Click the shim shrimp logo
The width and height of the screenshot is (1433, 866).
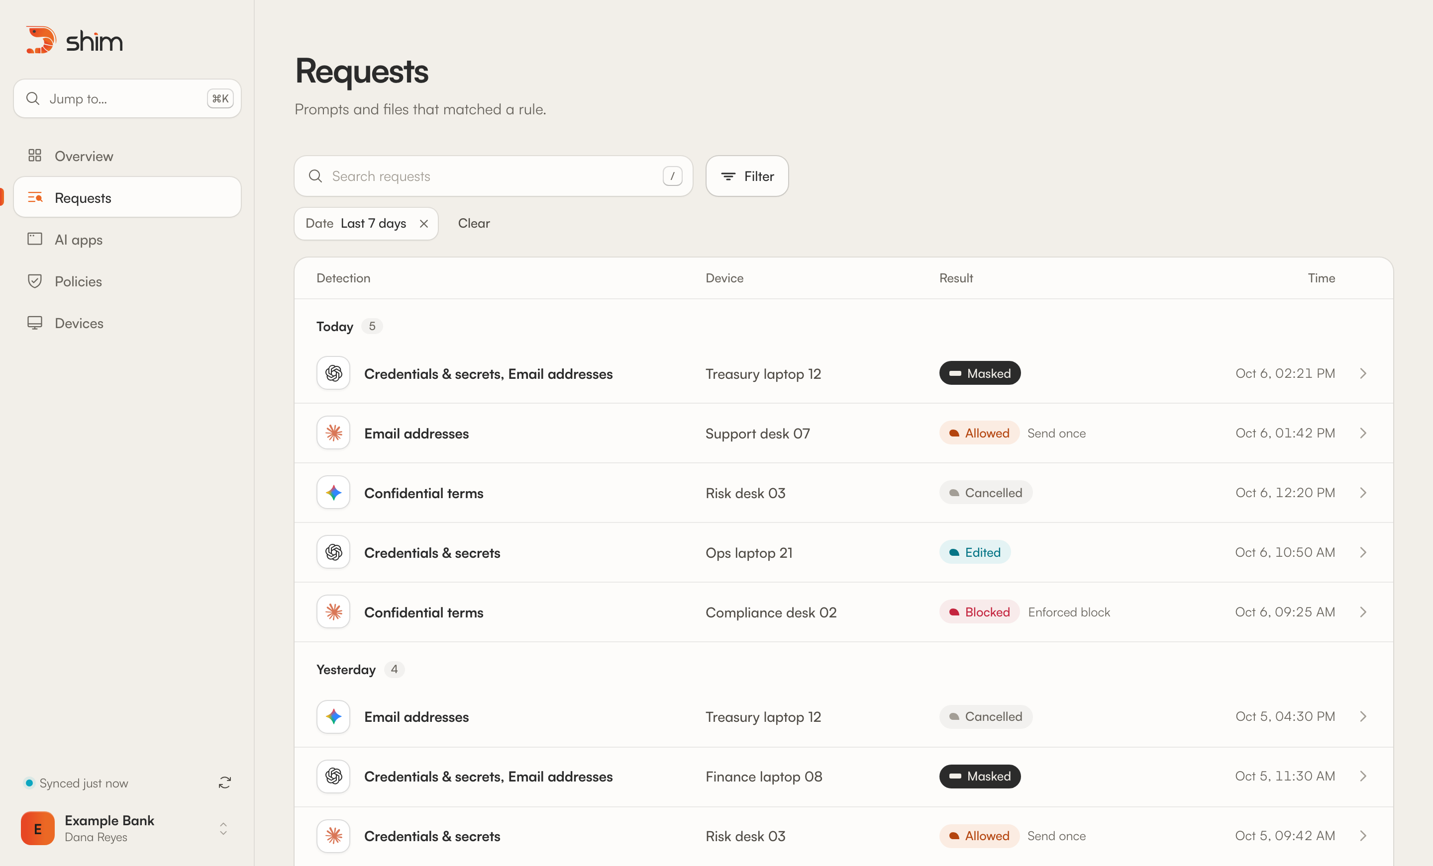pos(41,40)
